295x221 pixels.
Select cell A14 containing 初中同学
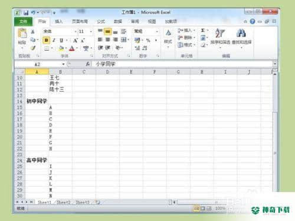tap(37, 101)
